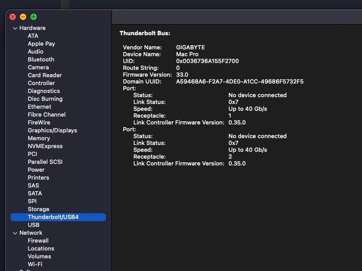Open the Apple Pay entry
The width and height of the screenshot is (362, 271).
pyautogui.click(x=41, y=44)
